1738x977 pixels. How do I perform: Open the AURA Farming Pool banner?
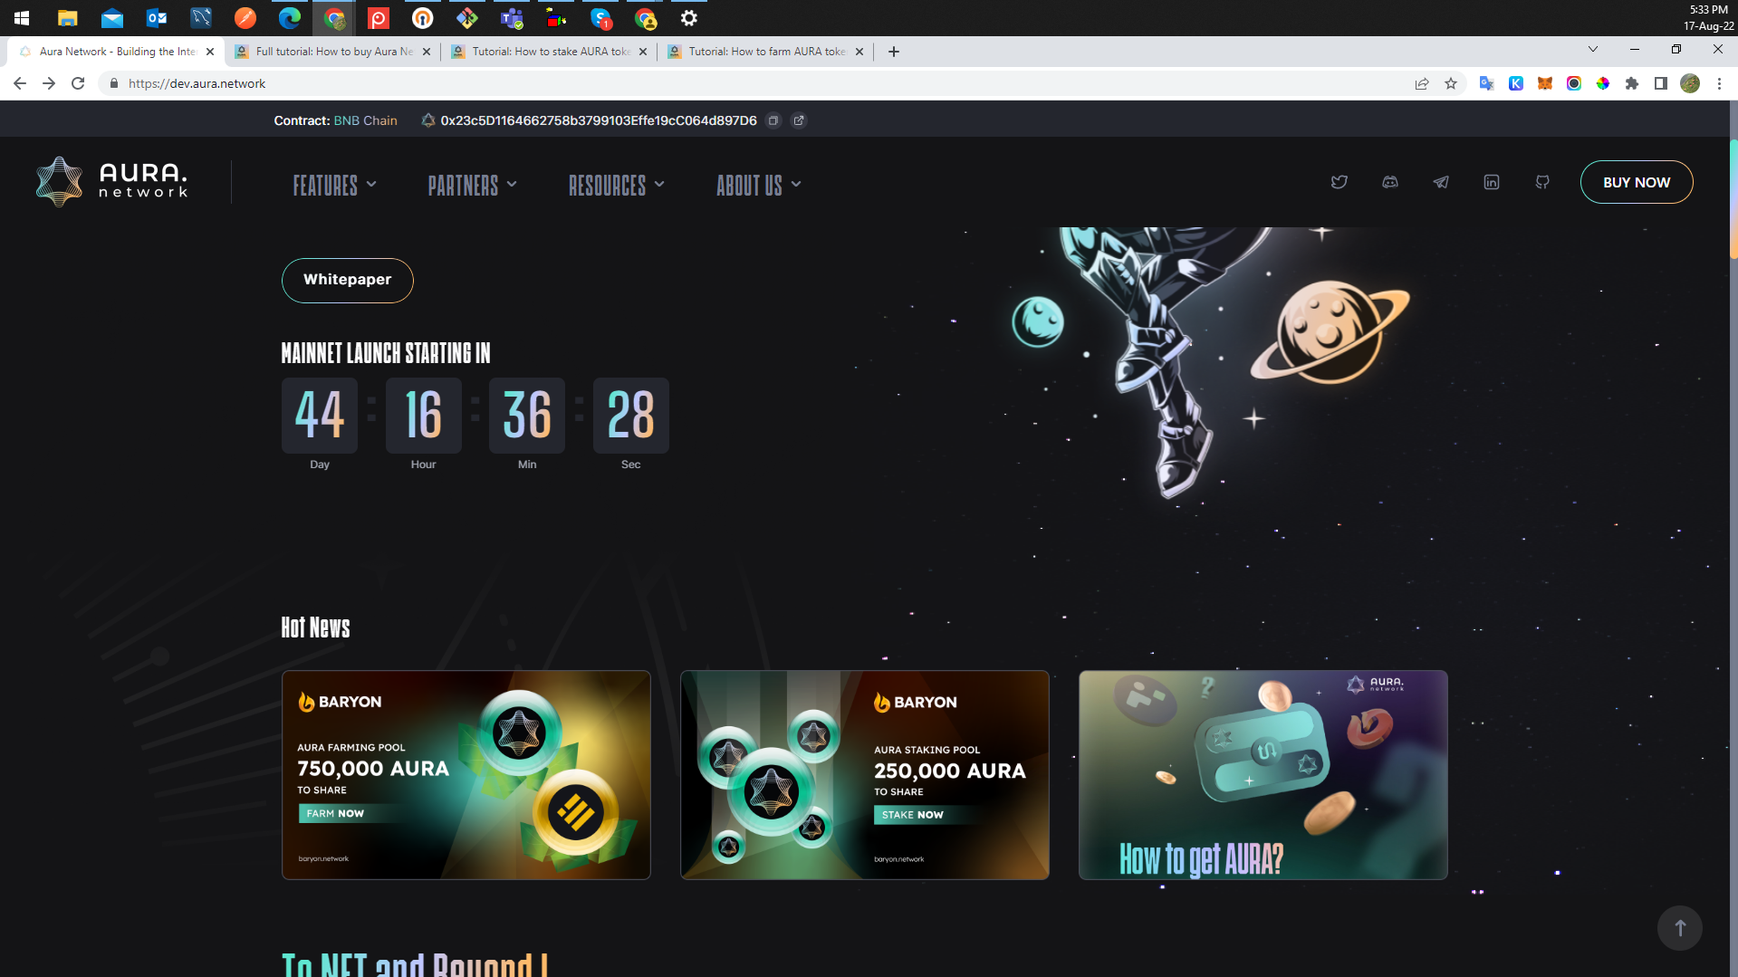coord(466,774)
